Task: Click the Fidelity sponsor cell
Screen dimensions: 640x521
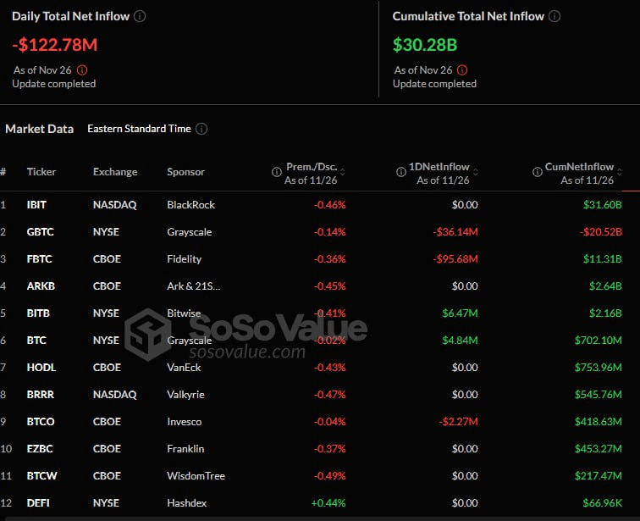Action: click(x=184, y=259)
